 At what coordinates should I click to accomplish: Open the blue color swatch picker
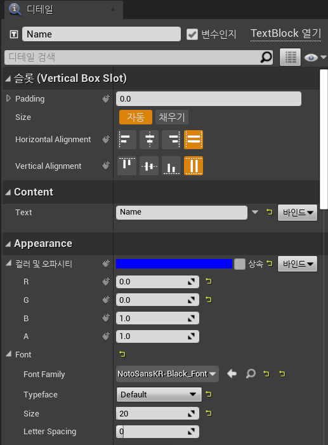[174, 263]
